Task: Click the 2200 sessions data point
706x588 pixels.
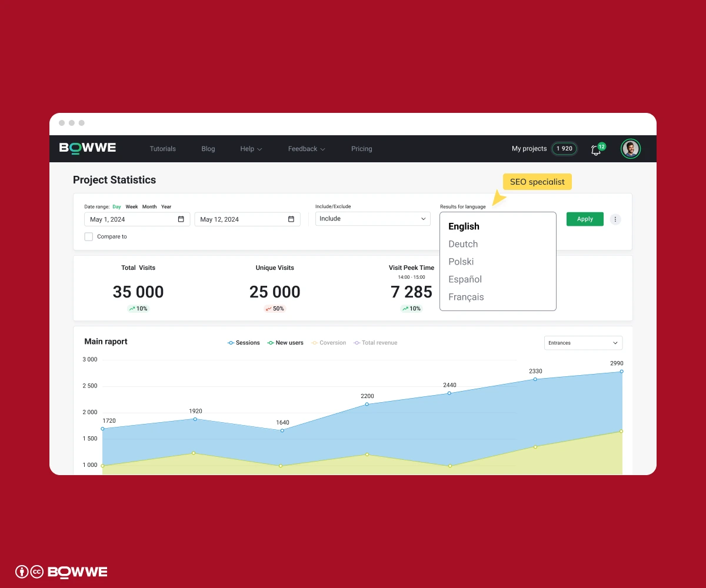Action: [367, 404]
